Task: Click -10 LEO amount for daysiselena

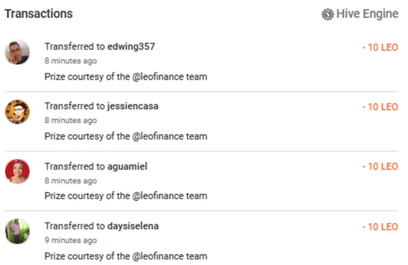Action: tap(380, 227)
